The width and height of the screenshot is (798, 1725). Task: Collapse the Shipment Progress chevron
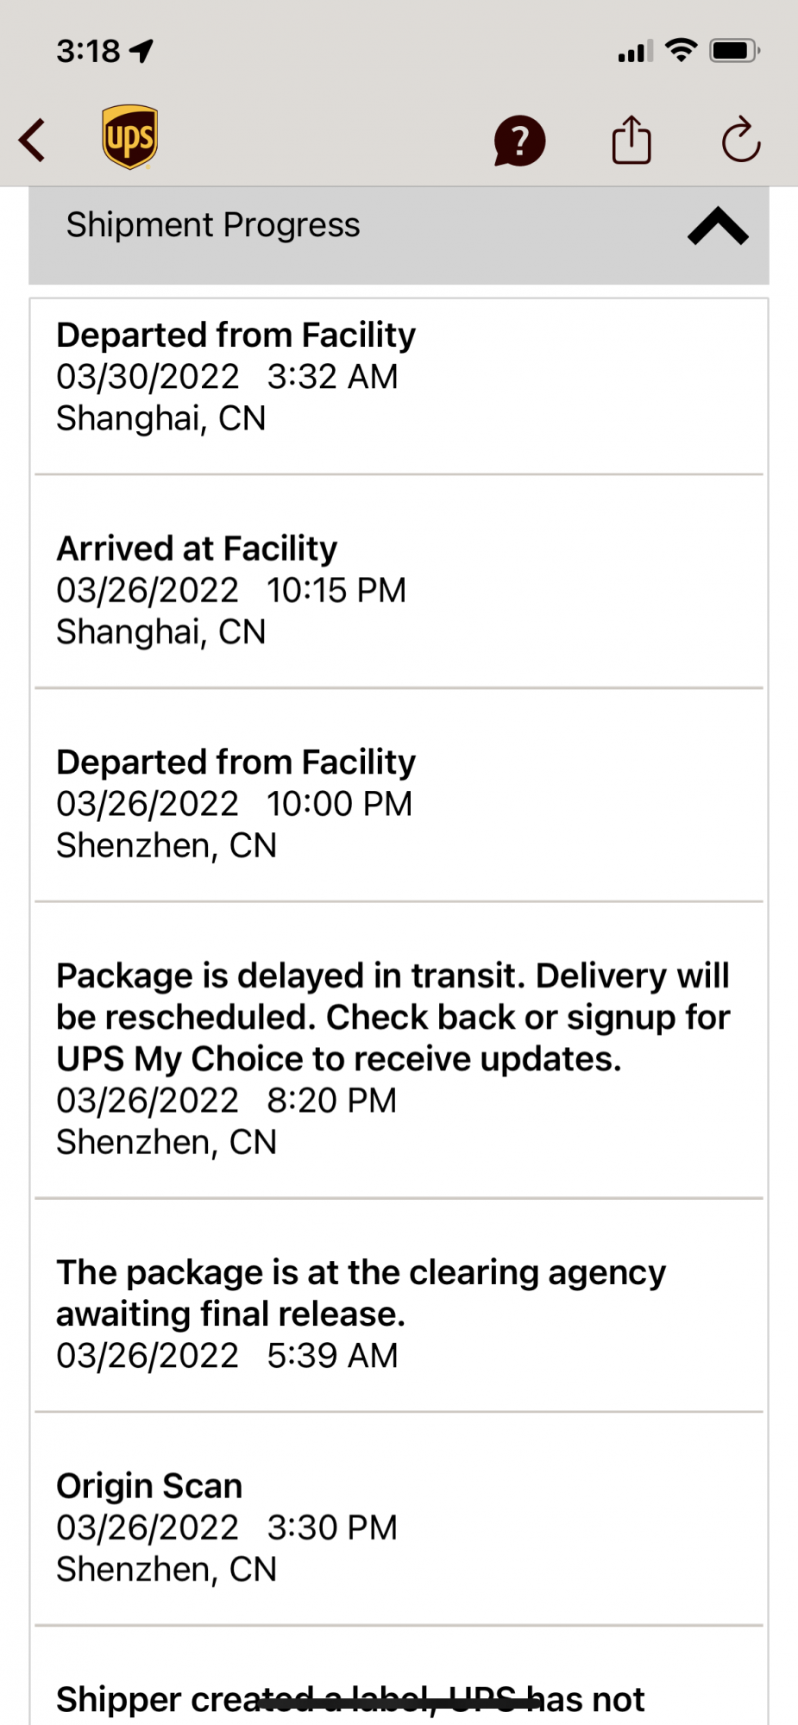point(718,227)
